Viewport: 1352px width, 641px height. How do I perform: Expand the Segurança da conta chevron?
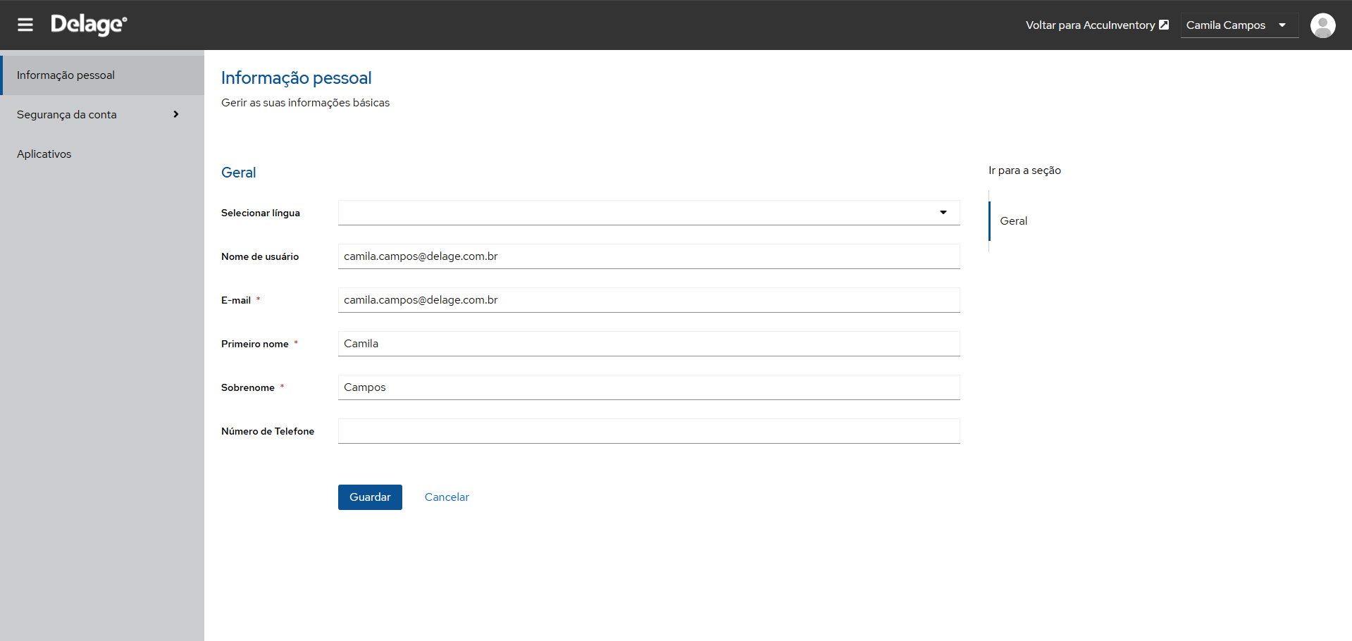(x=176, y=114)
